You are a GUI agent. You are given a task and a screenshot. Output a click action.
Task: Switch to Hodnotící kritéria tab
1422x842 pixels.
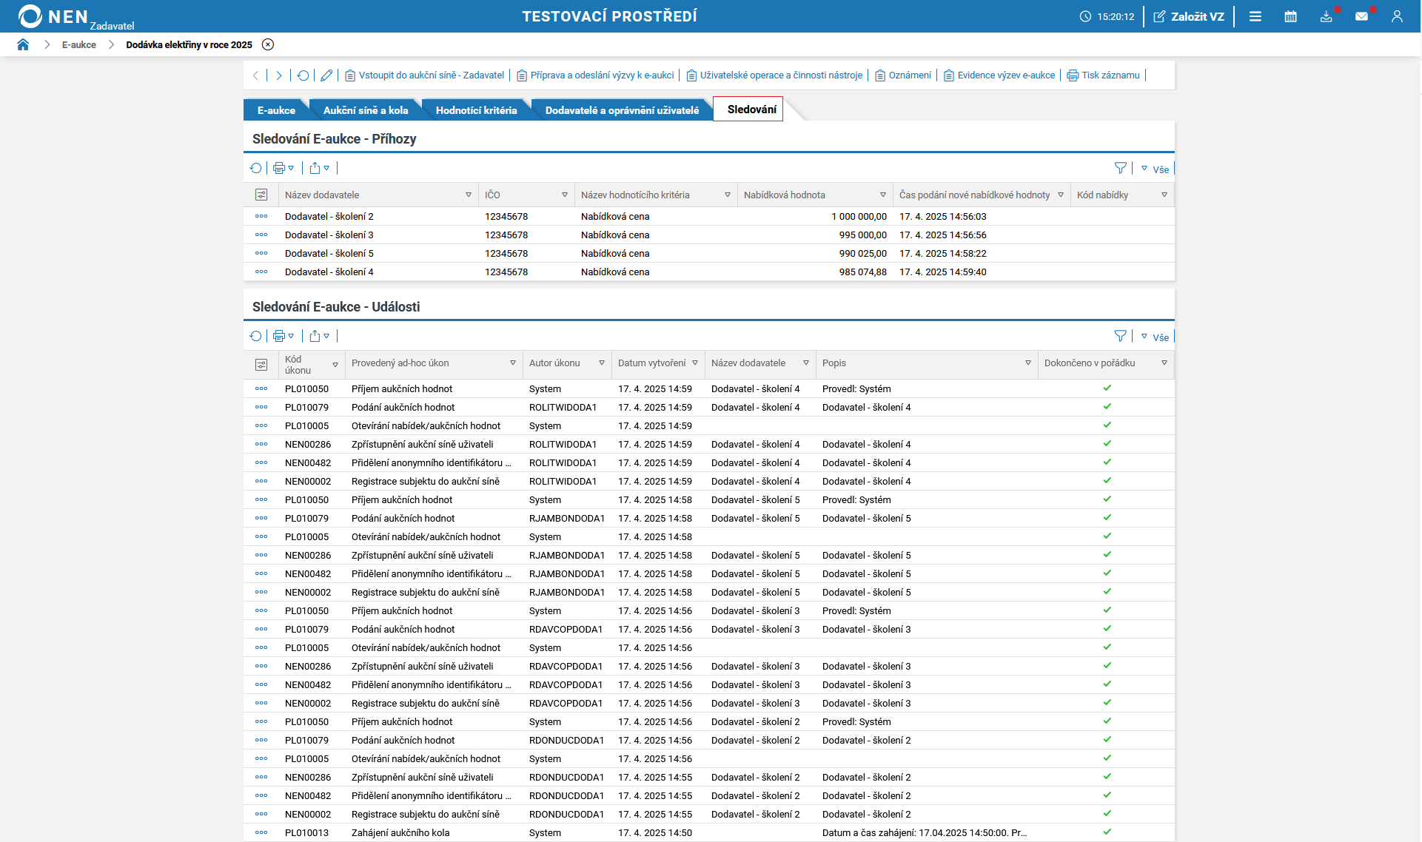pos(476,110)
